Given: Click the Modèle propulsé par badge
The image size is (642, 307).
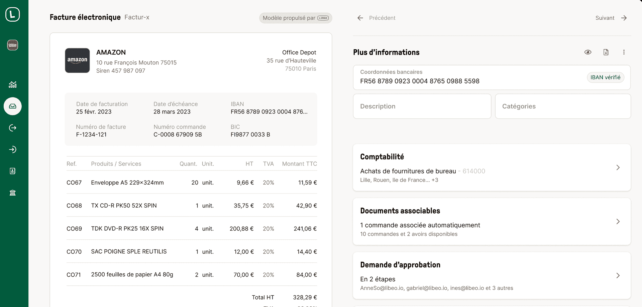Looking at the screenshot, I should coord(296,18).
